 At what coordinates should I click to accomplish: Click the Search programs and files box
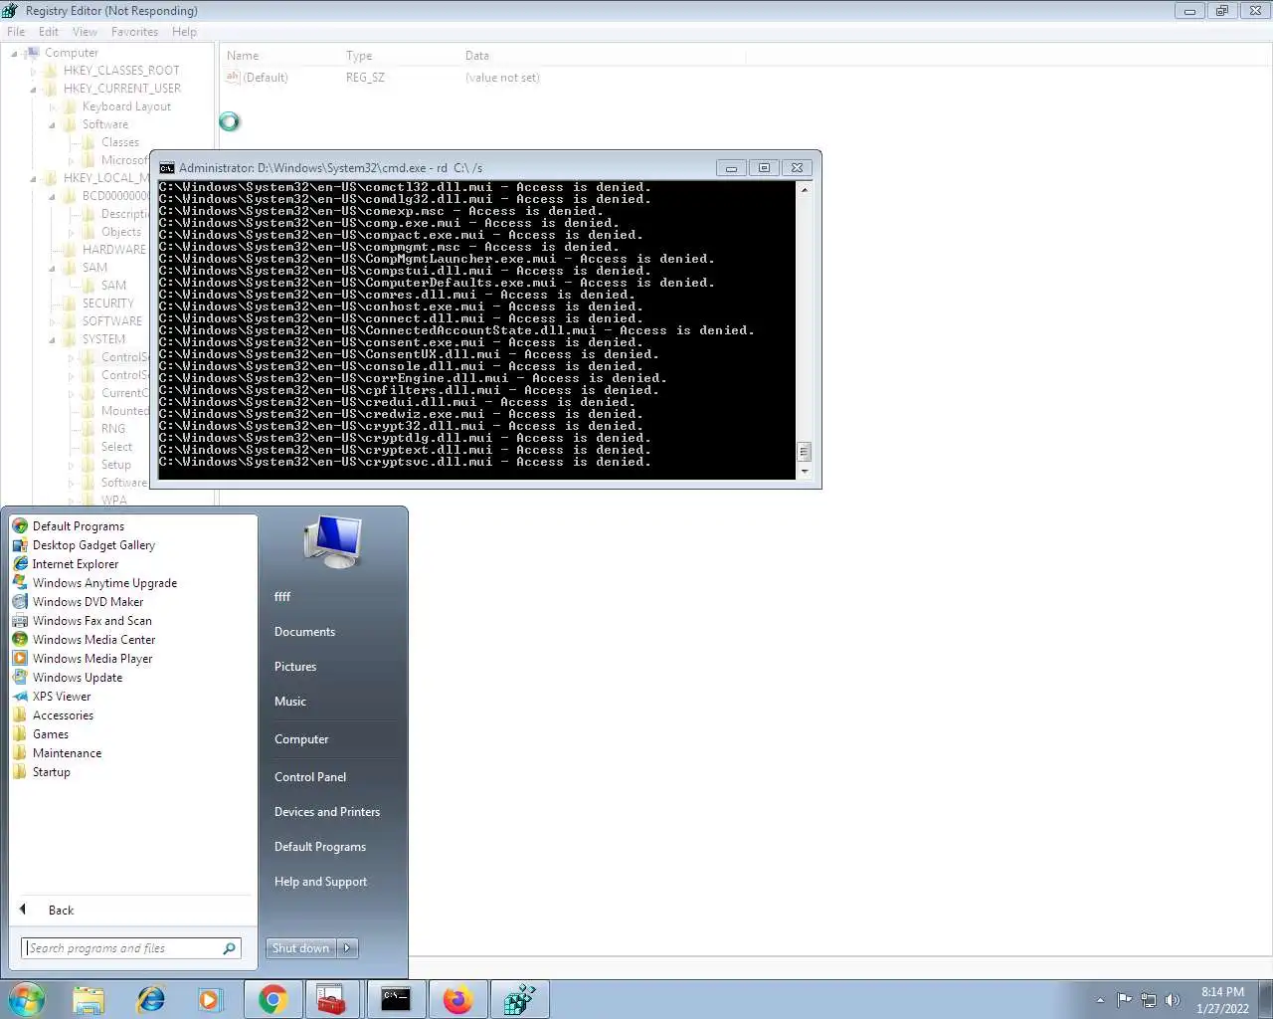130,948
